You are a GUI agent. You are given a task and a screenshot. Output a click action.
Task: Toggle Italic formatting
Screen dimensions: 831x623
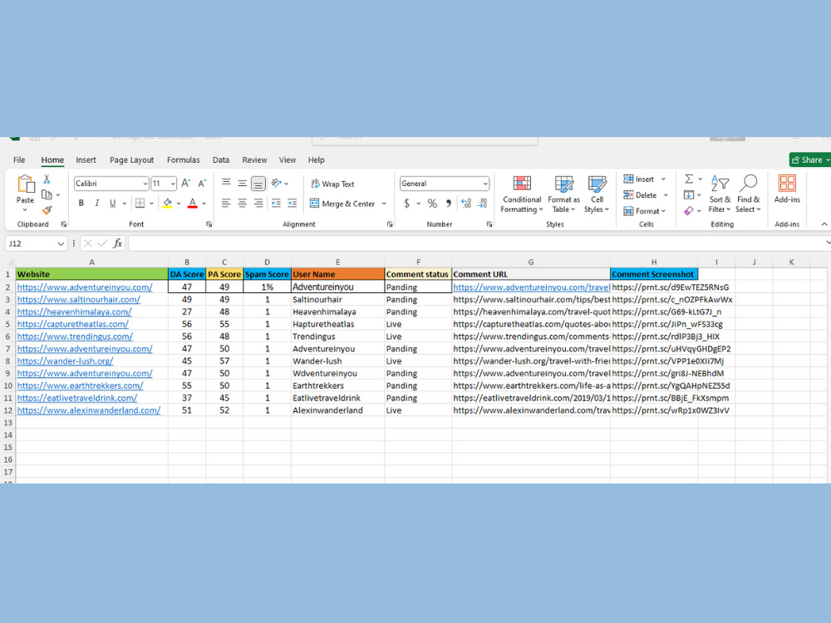(96, 203)
